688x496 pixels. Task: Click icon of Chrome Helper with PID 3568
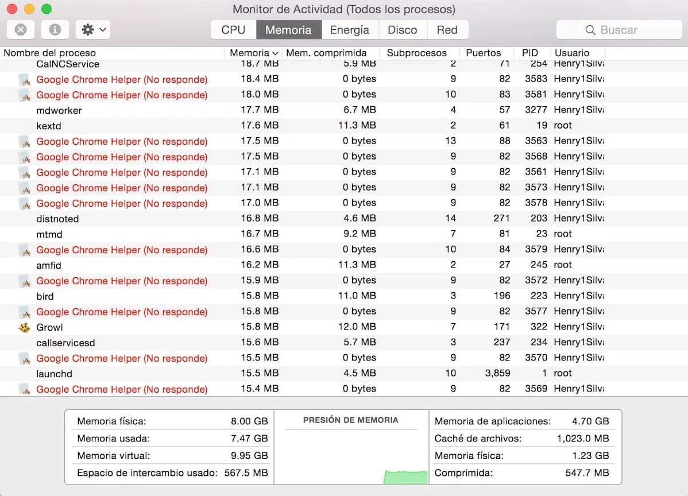click(x=25, y=157)
